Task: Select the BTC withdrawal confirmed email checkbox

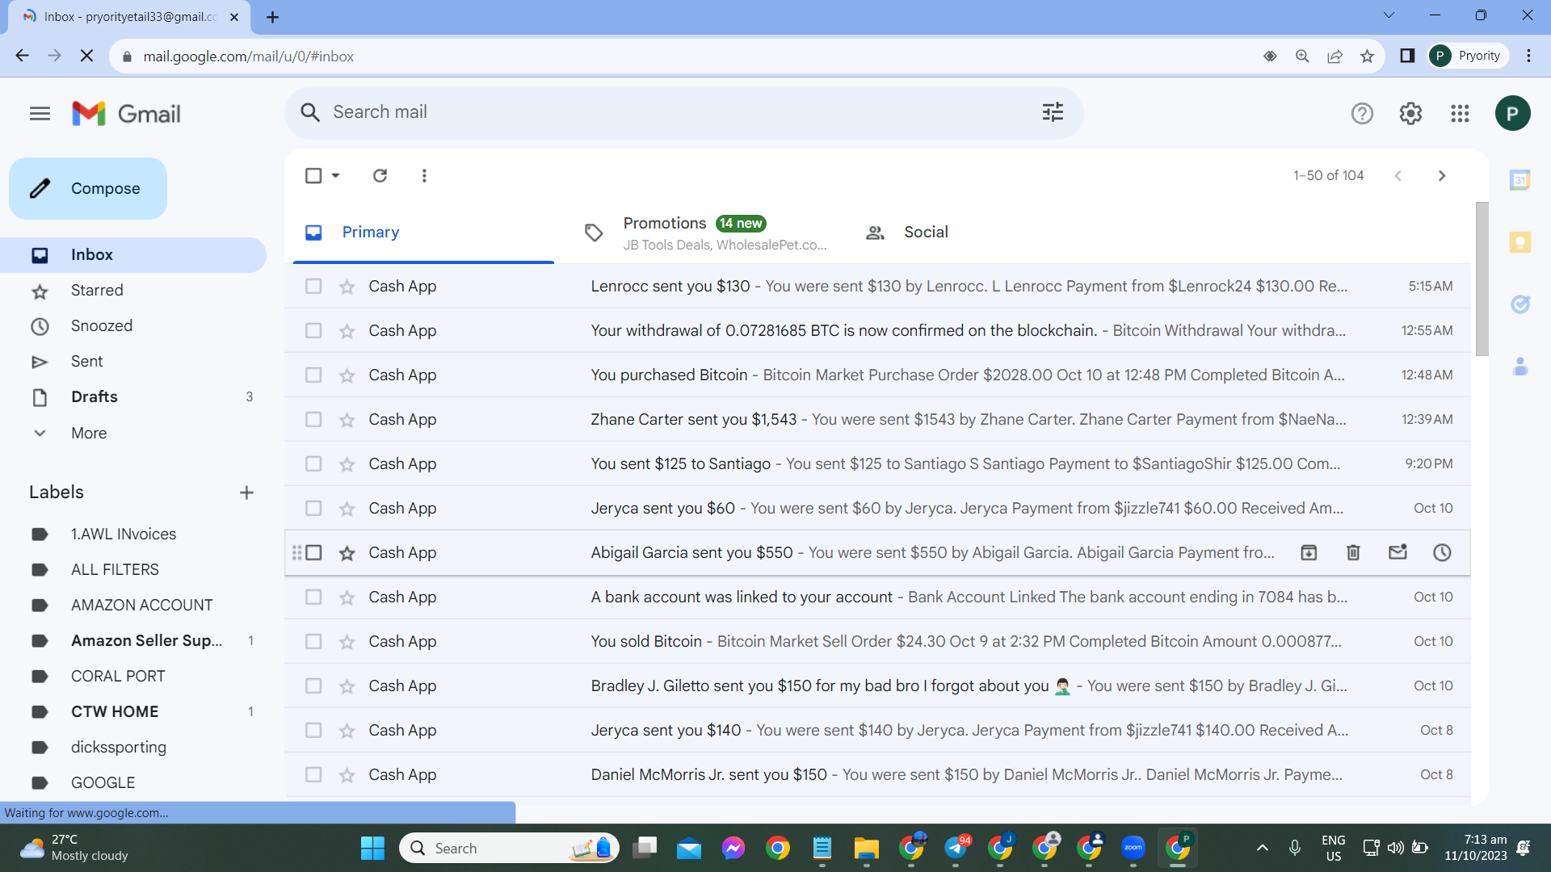Action: 313,331
